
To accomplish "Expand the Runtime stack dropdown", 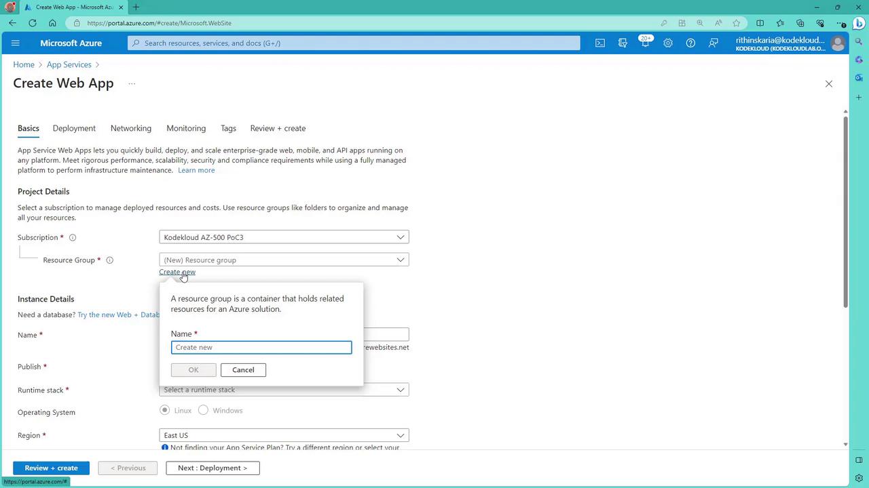I will tap(284, 390).
